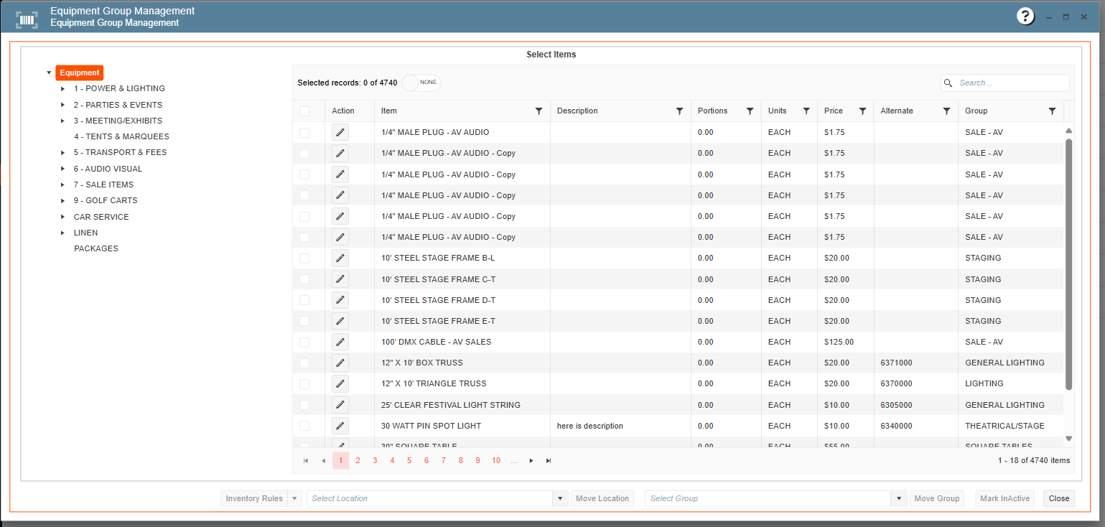Image resolution: width=1105 pixels, height=527 pixels.
Task: Click the scrollbar down arrow
Action: pos(1068,438)
